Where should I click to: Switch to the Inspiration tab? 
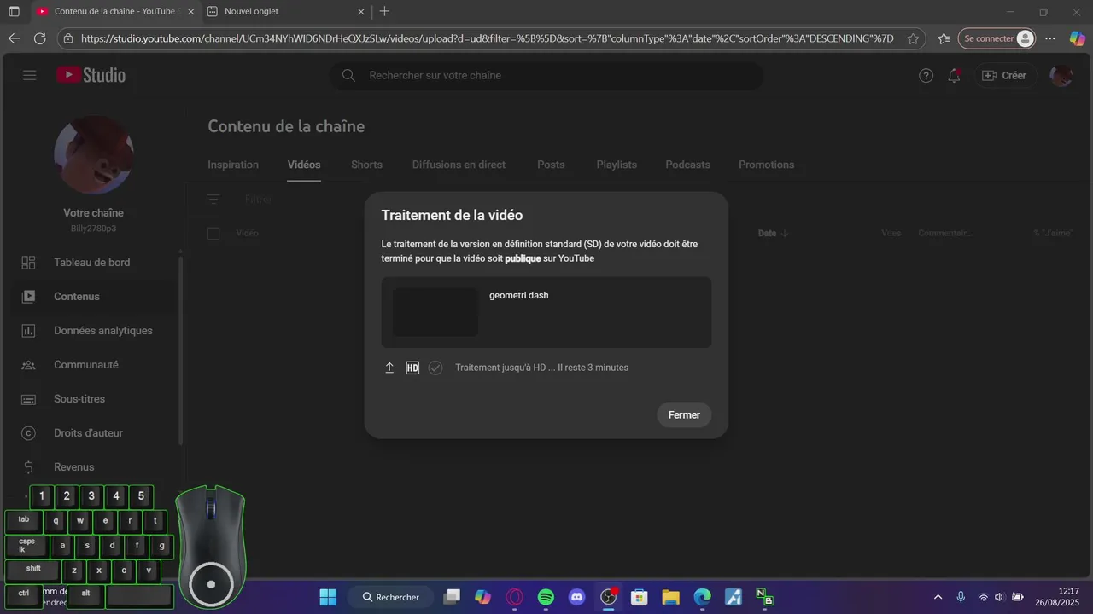coord(233,165)
